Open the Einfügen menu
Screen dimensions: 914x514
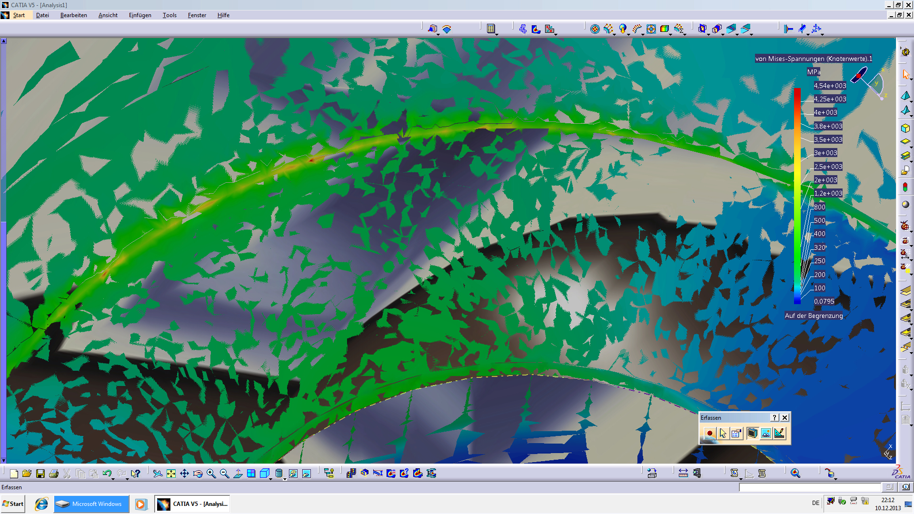140,15
